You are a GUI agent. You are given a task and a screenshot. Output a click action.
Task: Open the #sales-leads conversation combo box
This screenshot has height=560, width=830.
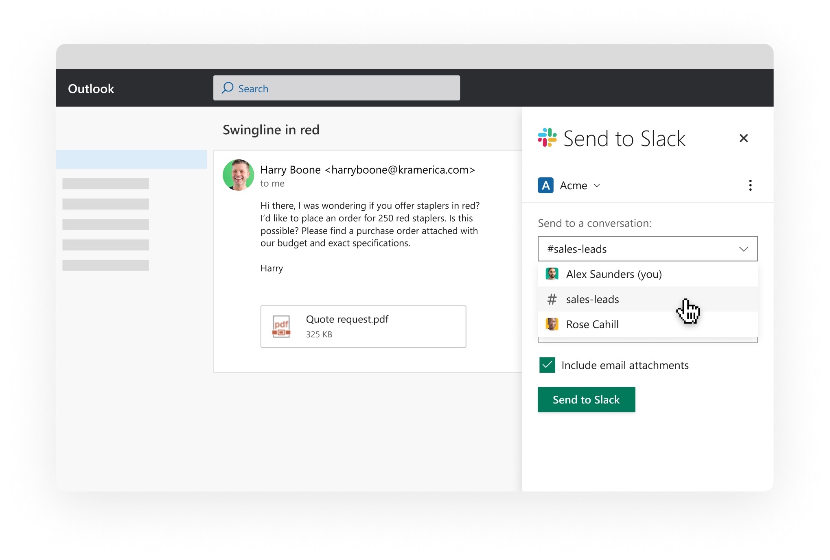point(647,249)
